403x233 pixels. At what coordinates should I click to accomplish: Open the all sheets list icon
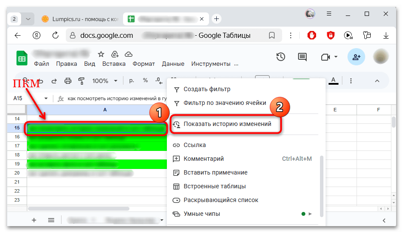point(51,220)
